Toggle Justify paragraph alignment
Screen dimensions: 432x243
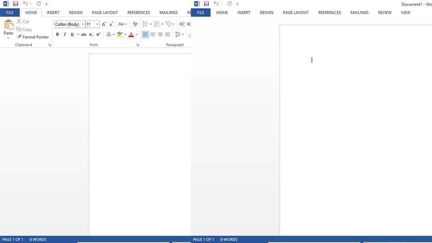(167, 35)
